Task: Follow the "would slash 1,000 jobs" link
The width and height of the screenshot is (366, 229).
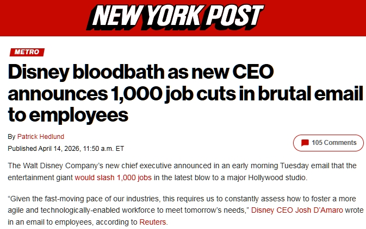Action: pos(114,177)
